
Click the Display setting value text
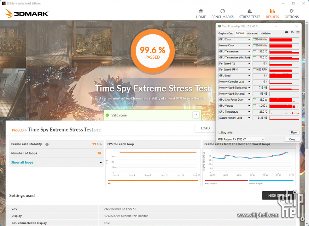(x=126, y=216)
